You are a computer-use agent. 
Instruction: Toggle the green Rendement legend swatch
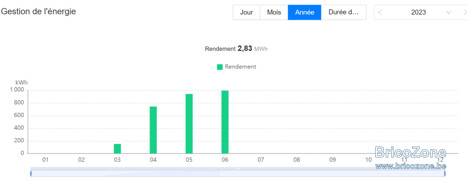(220, 67)
